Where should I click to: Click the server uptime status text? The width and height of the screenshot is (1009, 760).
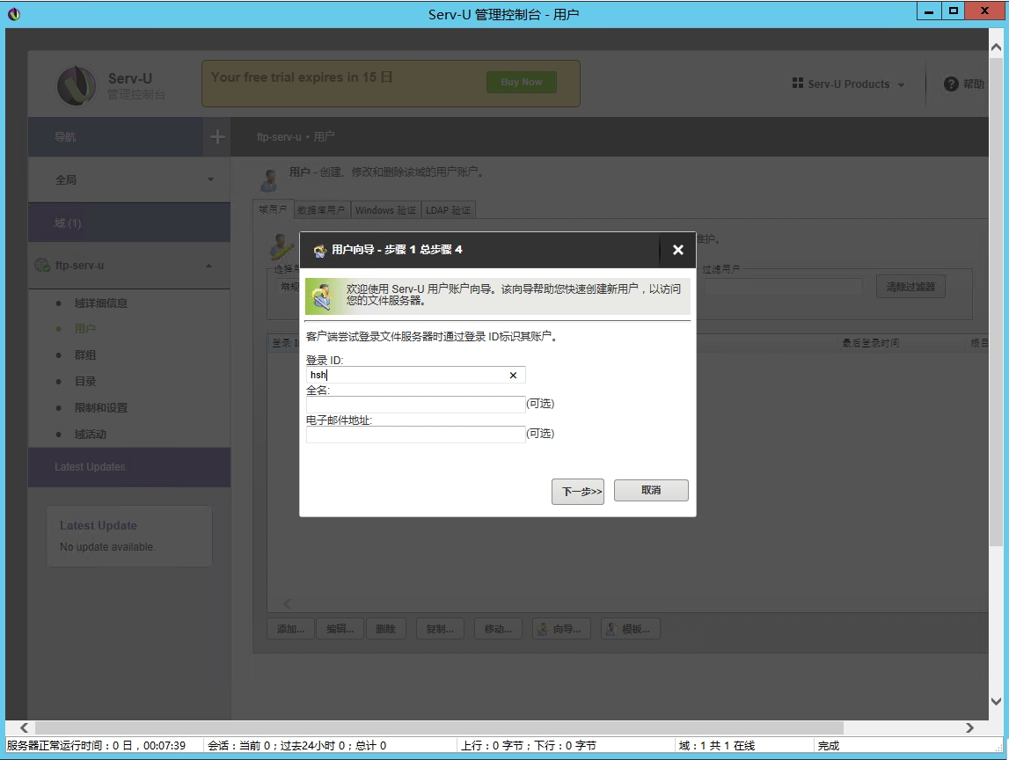tap(97, 746)
